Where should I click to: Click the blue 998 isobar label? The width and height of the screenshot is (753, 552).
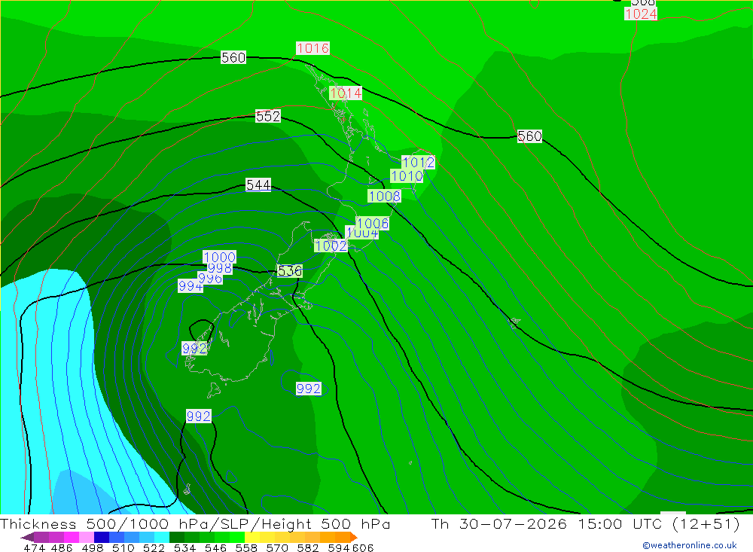point(220,268)
